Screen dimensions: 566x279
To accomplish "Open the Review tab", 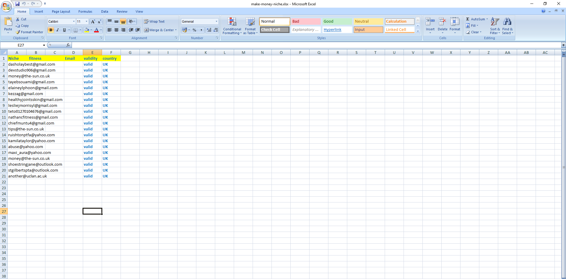I will click(122, 11).
